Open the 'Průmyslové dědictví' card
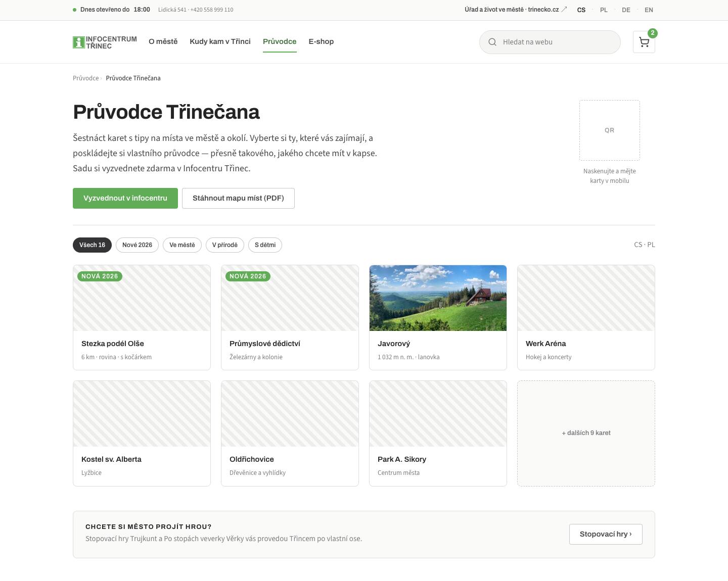The width and height of the screenshot is (728, 581). [290, 317]
